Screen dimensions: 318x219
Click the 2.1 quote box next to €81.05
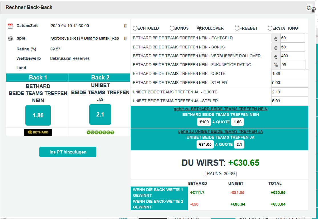pos(239,144)
